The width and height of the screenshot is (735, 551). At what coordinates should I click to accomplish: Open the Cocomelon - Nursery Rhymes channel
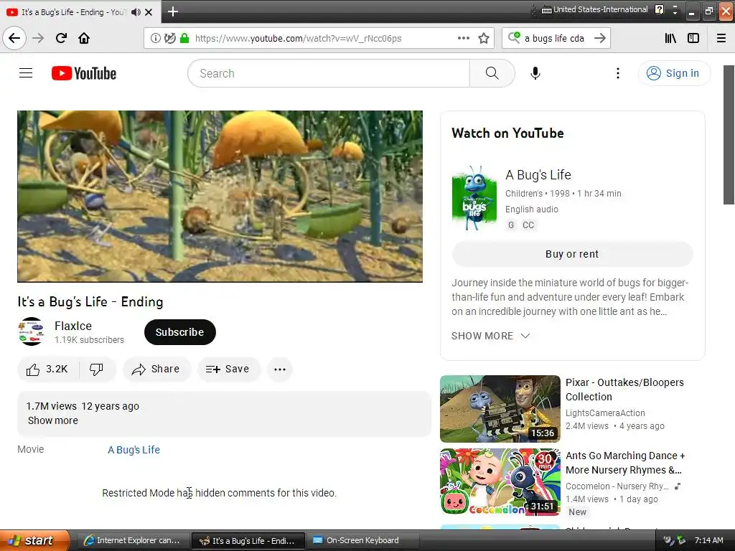pyautogui.click(x=617, y=486)
